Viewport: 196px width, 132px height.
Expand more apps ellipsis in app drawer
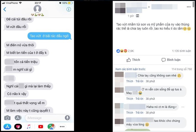[62, 127]
